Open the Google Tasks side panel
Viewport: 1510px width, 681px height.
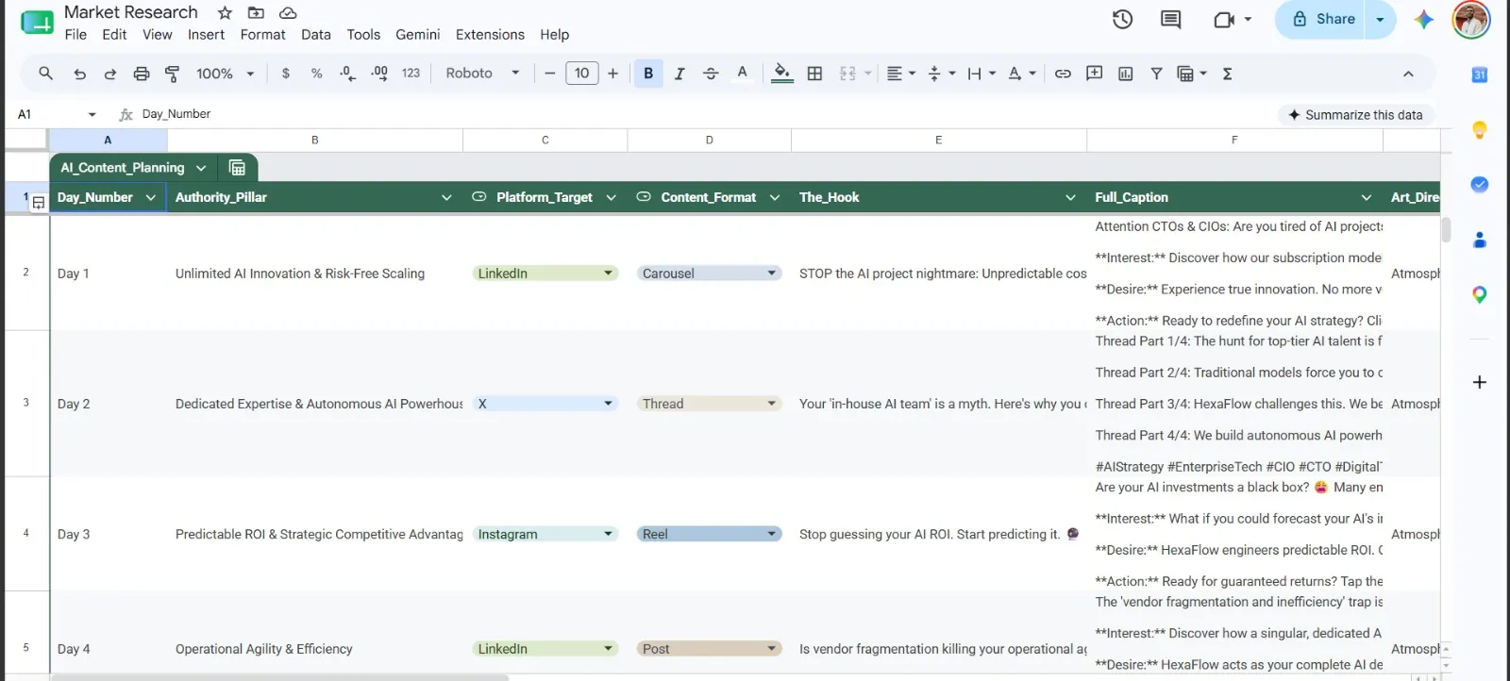point(1480,184)
